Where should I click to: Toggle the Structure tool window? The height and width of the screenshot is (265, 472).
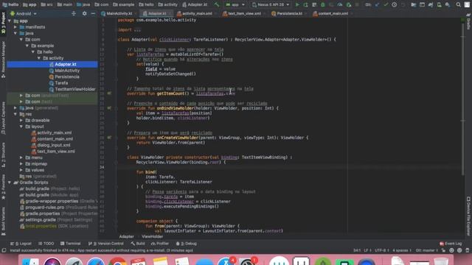point(3,155)
